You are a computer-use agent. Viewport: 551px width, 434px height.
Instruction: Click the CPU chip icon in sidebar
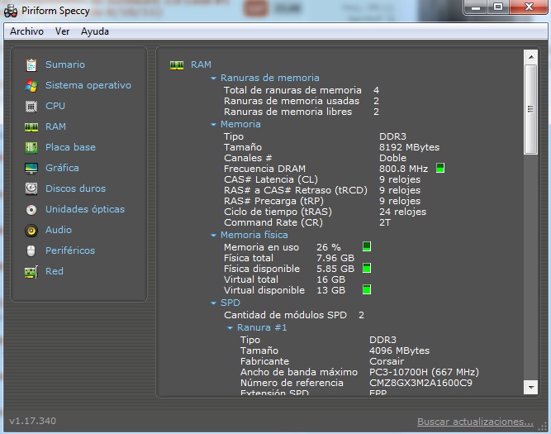(x=31, y=106)
